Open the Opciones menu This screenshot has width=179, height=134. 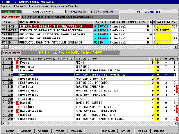click(x=6, y=6)
